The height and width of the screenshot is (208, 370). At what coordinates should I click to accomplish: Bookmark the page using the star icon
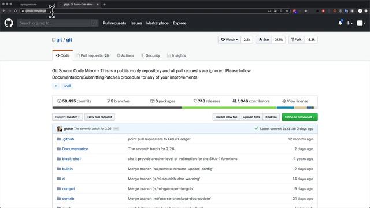tap(287, 11)
